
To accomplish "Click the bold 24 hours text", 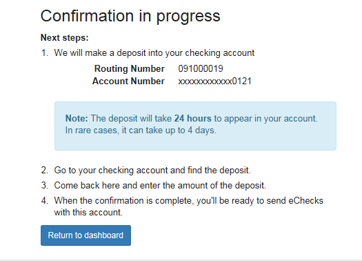I will [x=193, y=118].
